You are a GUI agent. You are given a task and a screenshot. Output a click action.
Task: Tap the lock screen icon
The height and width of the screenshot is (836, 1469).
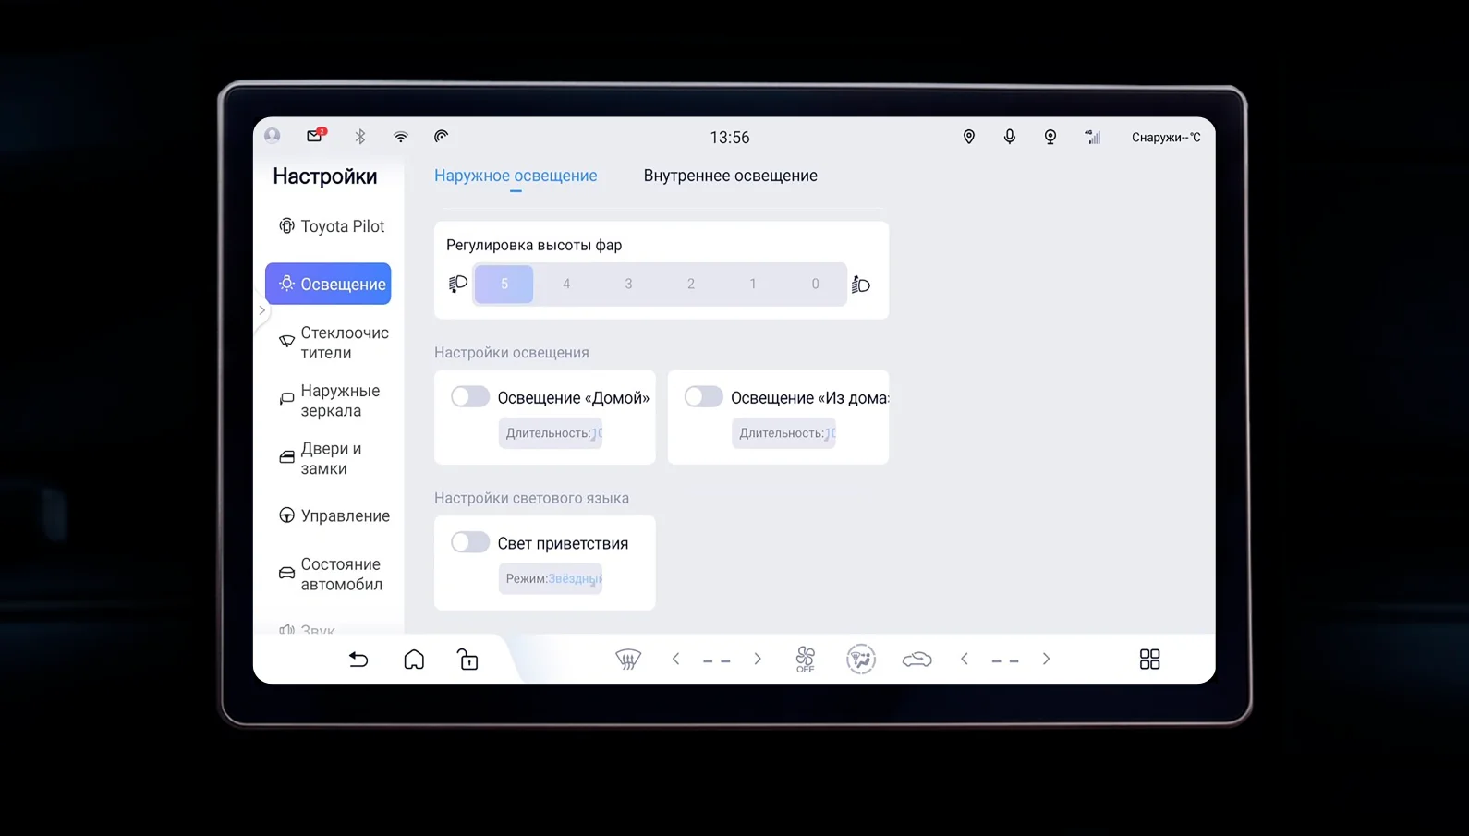468,660
